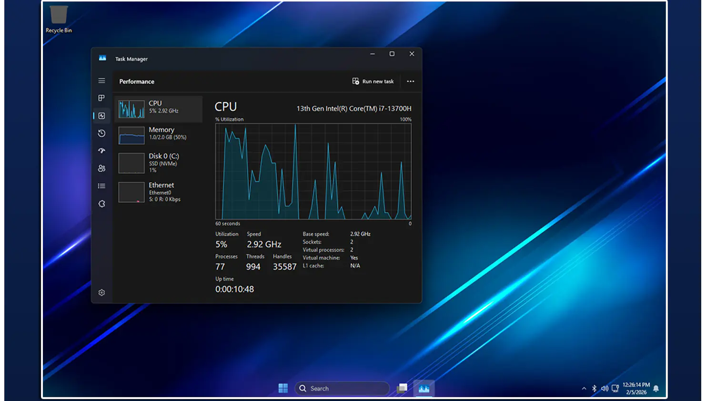Click the taskbar Search box
This screenshot has width=706, height=401.
point(342,389)
